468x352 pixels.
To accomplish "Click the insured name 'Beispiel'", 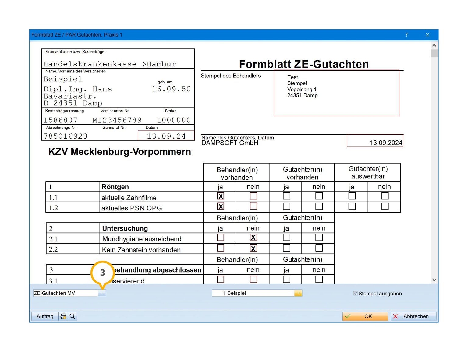I will 63,79.
